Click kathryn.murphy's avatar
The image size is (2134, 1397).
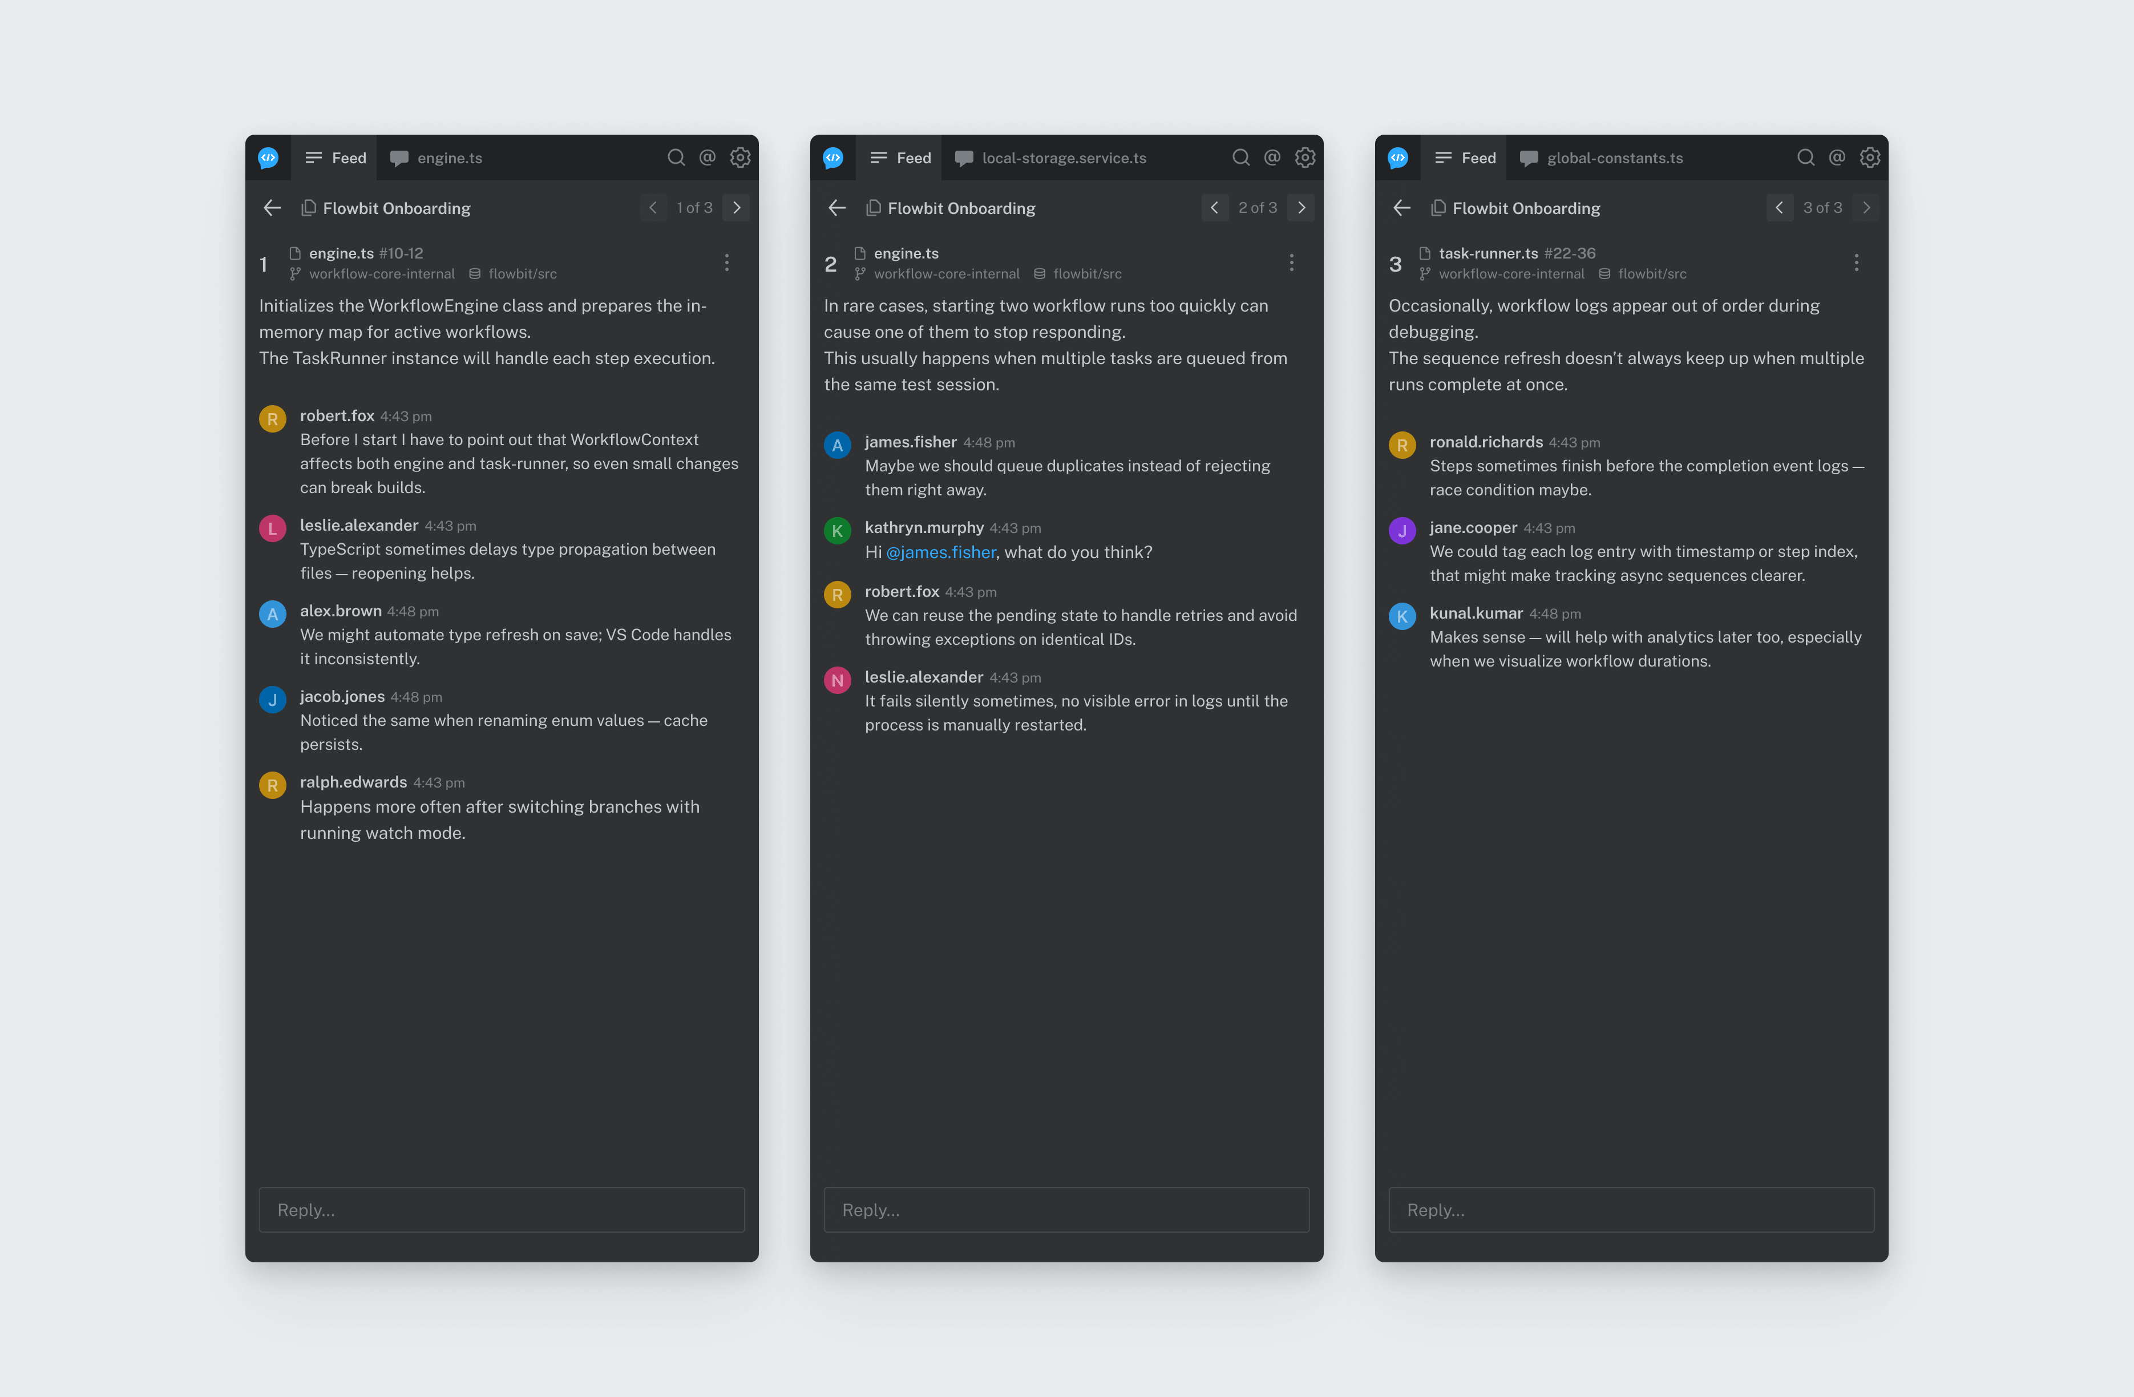(x=838, y=531)
